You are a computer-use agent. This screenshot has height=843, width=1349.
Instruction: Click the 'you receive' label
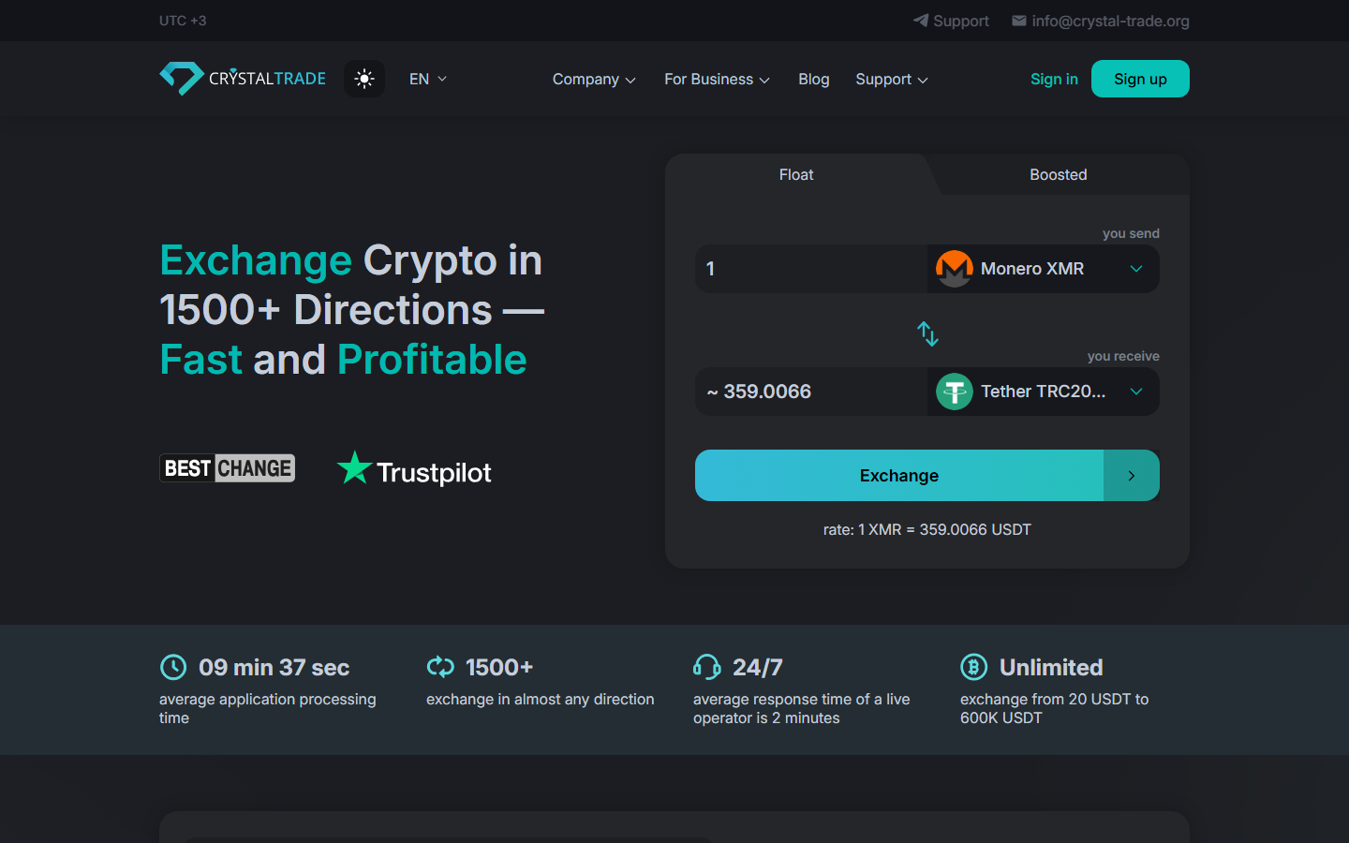1123,356
